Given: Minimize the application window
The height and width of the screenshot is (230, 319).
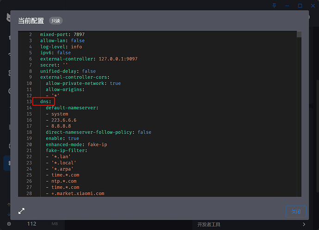Looking at the screenshot, I should pos(287,6).
